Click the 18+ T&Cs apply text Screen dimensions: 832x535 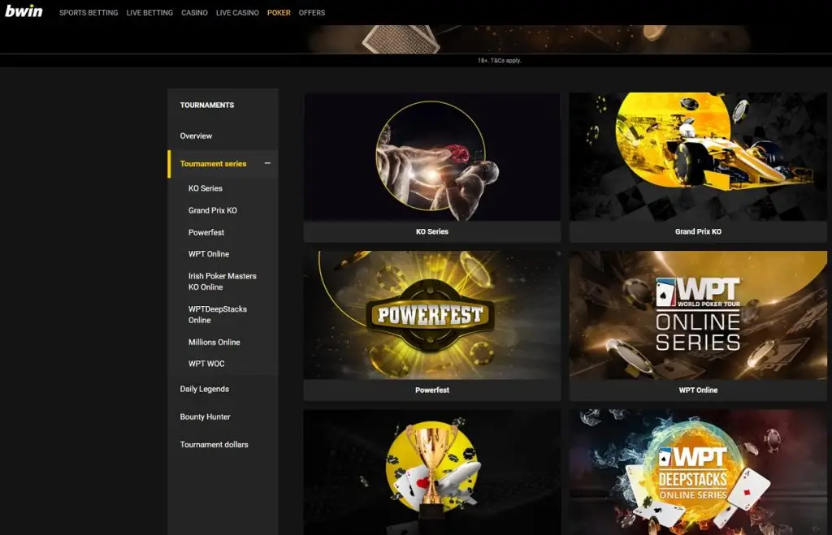coord(500,60)
